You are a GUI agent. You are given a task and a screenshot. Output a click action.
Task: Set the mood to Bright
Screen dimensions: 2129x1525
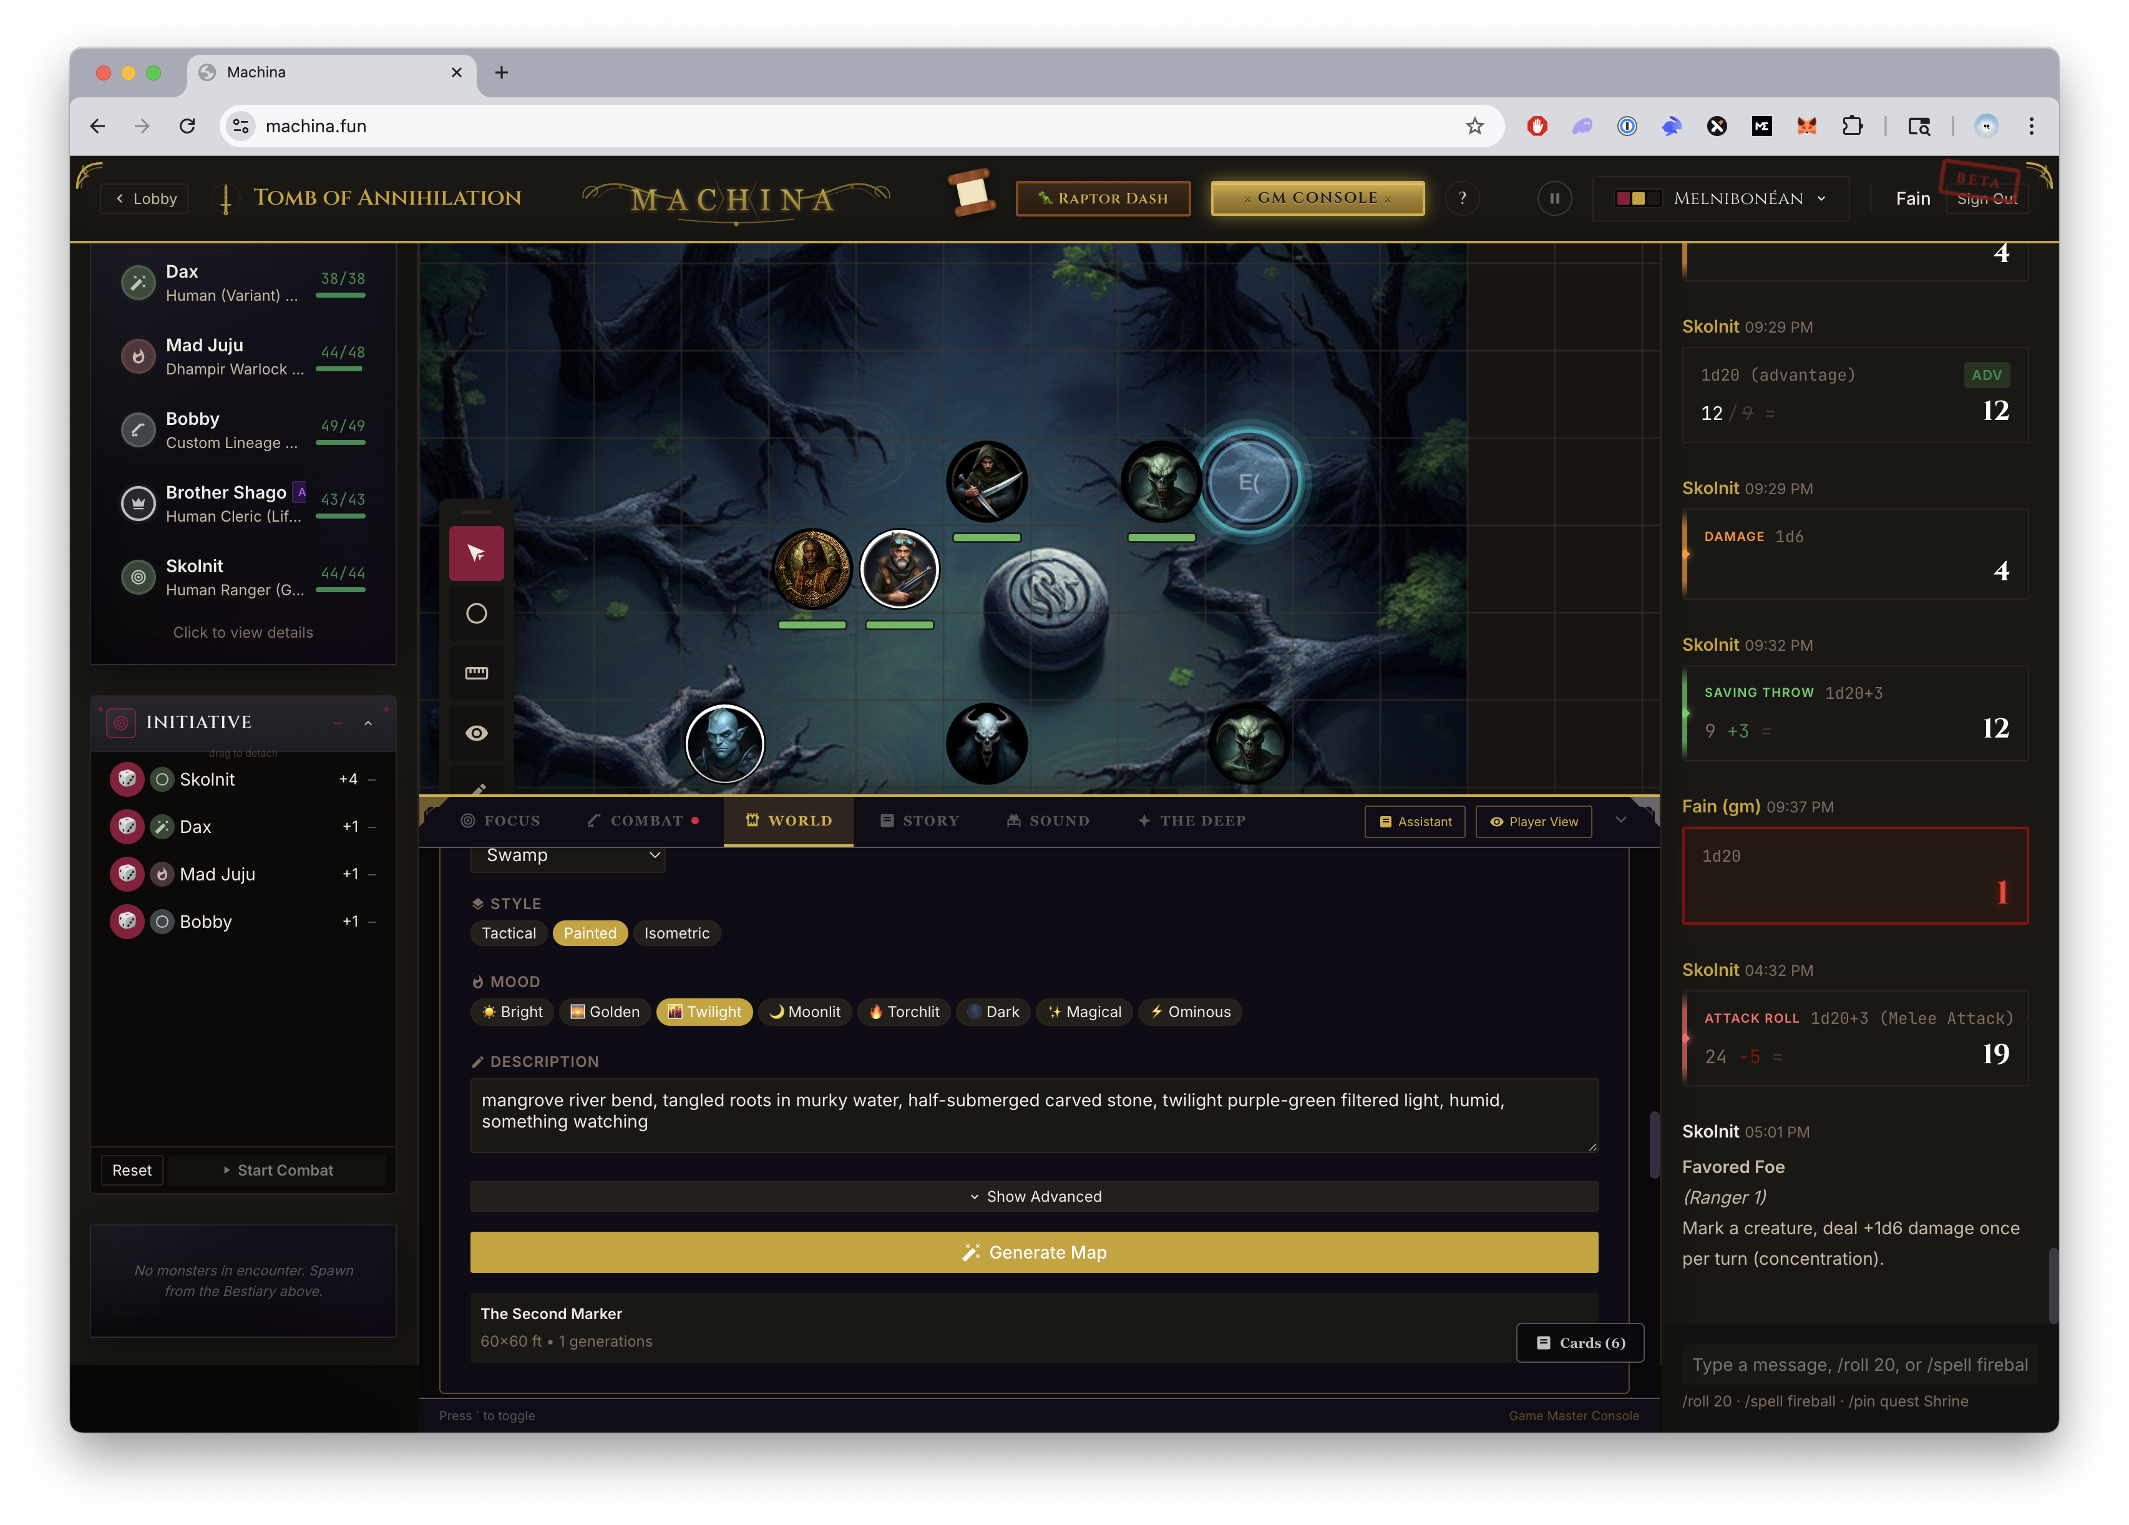512,1011
